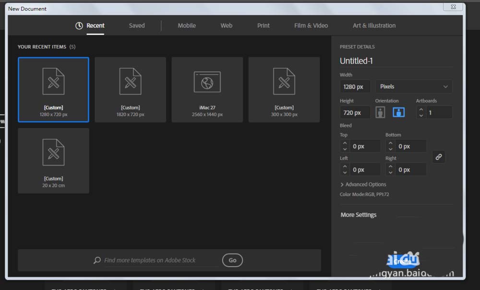480x290 pixels.
Task: Open the Print presets tab
Action: click(263, 26)
